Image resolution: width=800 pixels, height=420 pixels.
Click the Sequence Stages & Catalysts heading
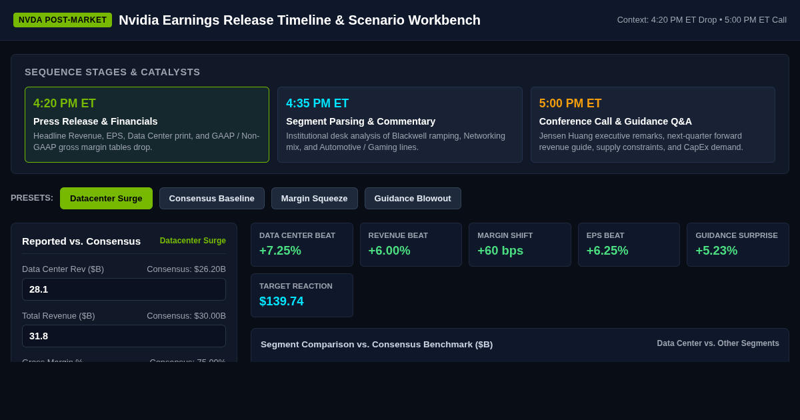tap(113, 72)
